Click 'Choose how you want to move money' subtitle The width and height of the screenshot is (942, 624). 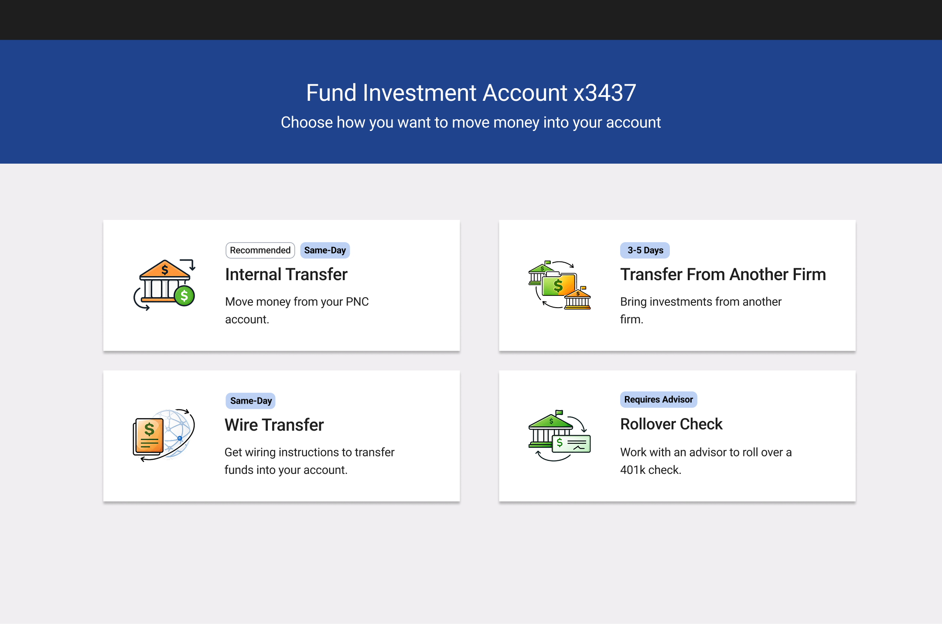click(x=471, y=123)
